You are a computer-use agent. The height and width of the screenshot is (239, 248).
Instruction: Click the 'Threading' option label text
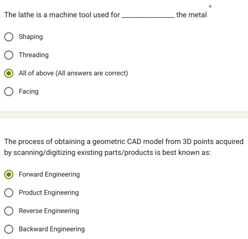(34, 55)
